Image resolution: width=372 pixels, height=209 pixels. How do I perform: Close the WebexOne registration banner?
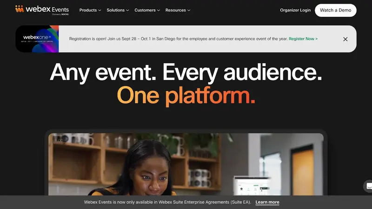click(x=345, y=39)
